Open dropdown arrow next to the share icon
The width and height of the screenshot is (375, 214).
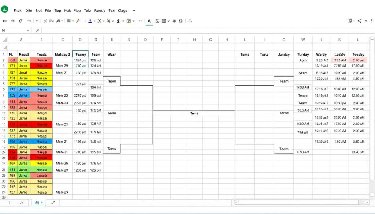coord(366,21)
